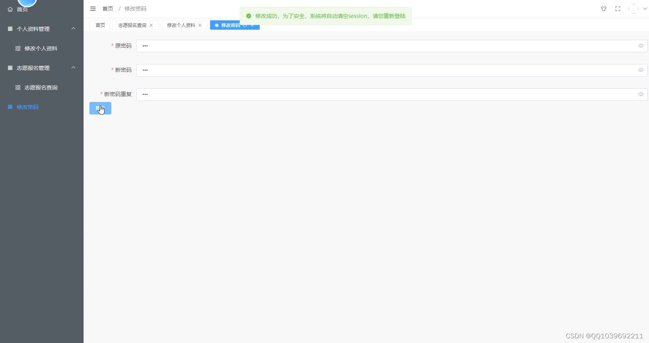This screenshot has height=343, width=649.
Task: Click the green success check icon
Action: (249, 16)
